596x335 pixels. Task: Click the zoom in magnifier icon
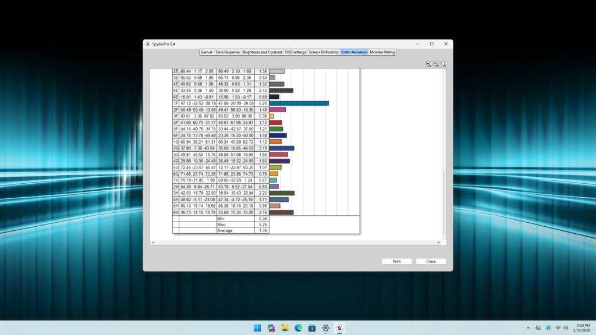pyautogui.click(x=428, y=64)
